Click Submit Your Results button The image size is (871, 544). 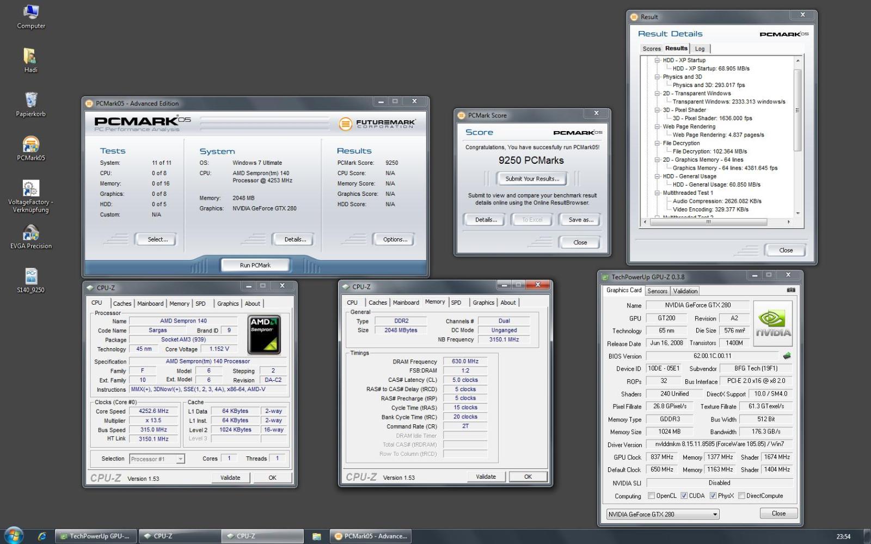[x=532, y=178]
